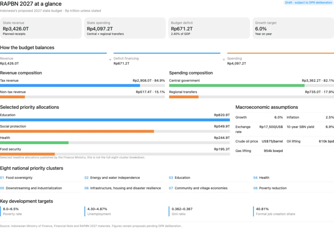Click the Regional transfers orange bar

(184, 97)
